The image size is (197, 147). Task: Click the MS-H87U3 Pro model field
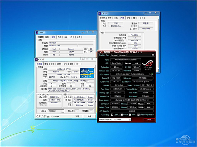pos(63,46)
